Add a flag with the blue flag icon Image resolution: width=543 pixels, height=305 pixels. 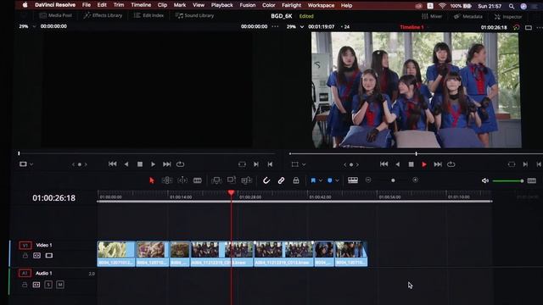pos(313,180)
